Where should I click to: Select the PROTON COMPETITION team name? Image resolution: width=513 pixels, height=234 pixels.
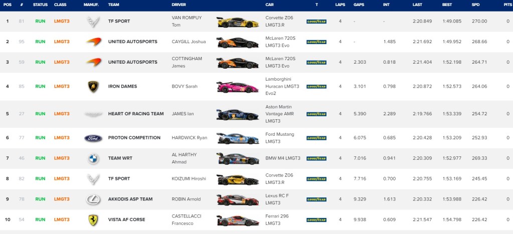click(x=134, y=138)
